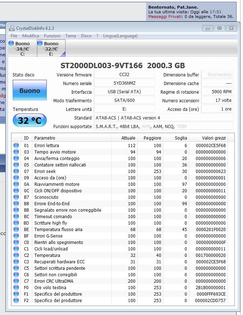Open the ? help menu
The image size is (243, 315).
[x=97, y=36]
